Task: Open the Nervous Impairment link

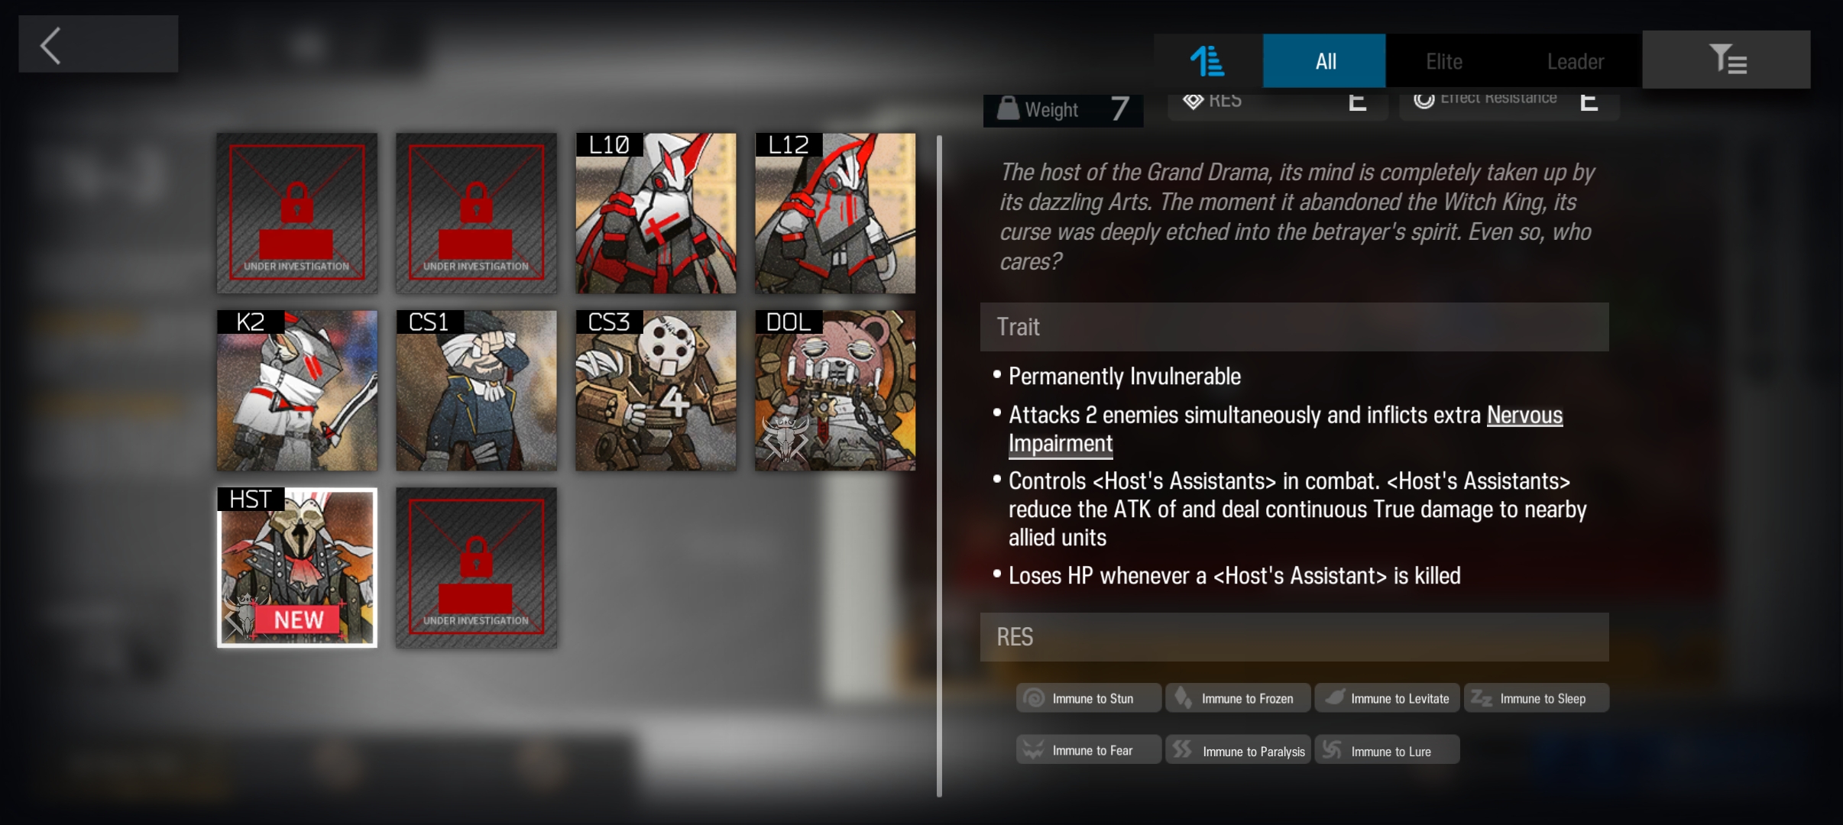Action: click(1285, 429)
